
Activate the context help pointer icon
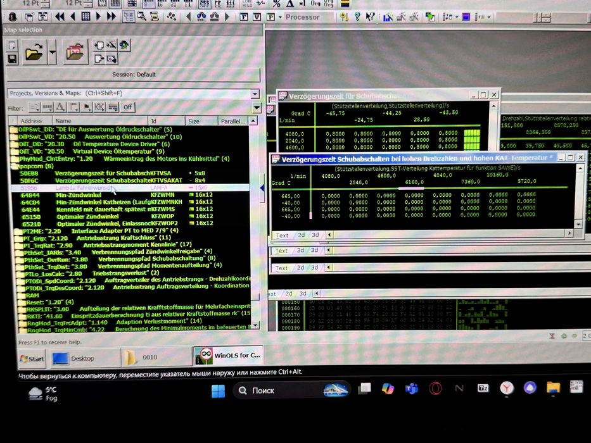[370, 16]
